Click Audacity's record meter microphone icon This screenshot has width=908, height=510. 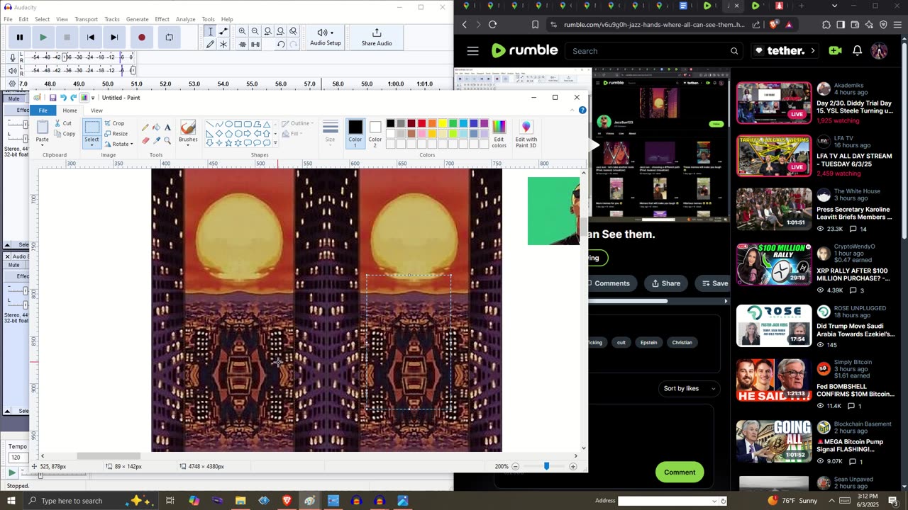pos(13,57)
